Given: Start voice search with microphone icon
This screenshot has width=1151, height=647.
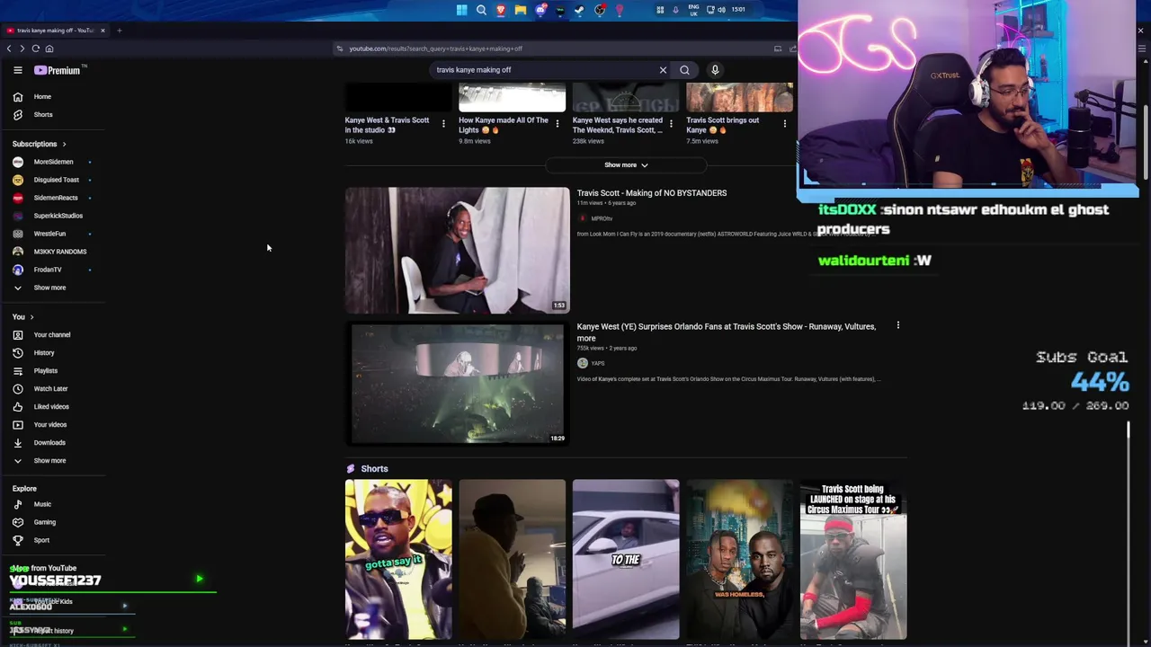Looking at the screenshot, I should click(715, 70).
